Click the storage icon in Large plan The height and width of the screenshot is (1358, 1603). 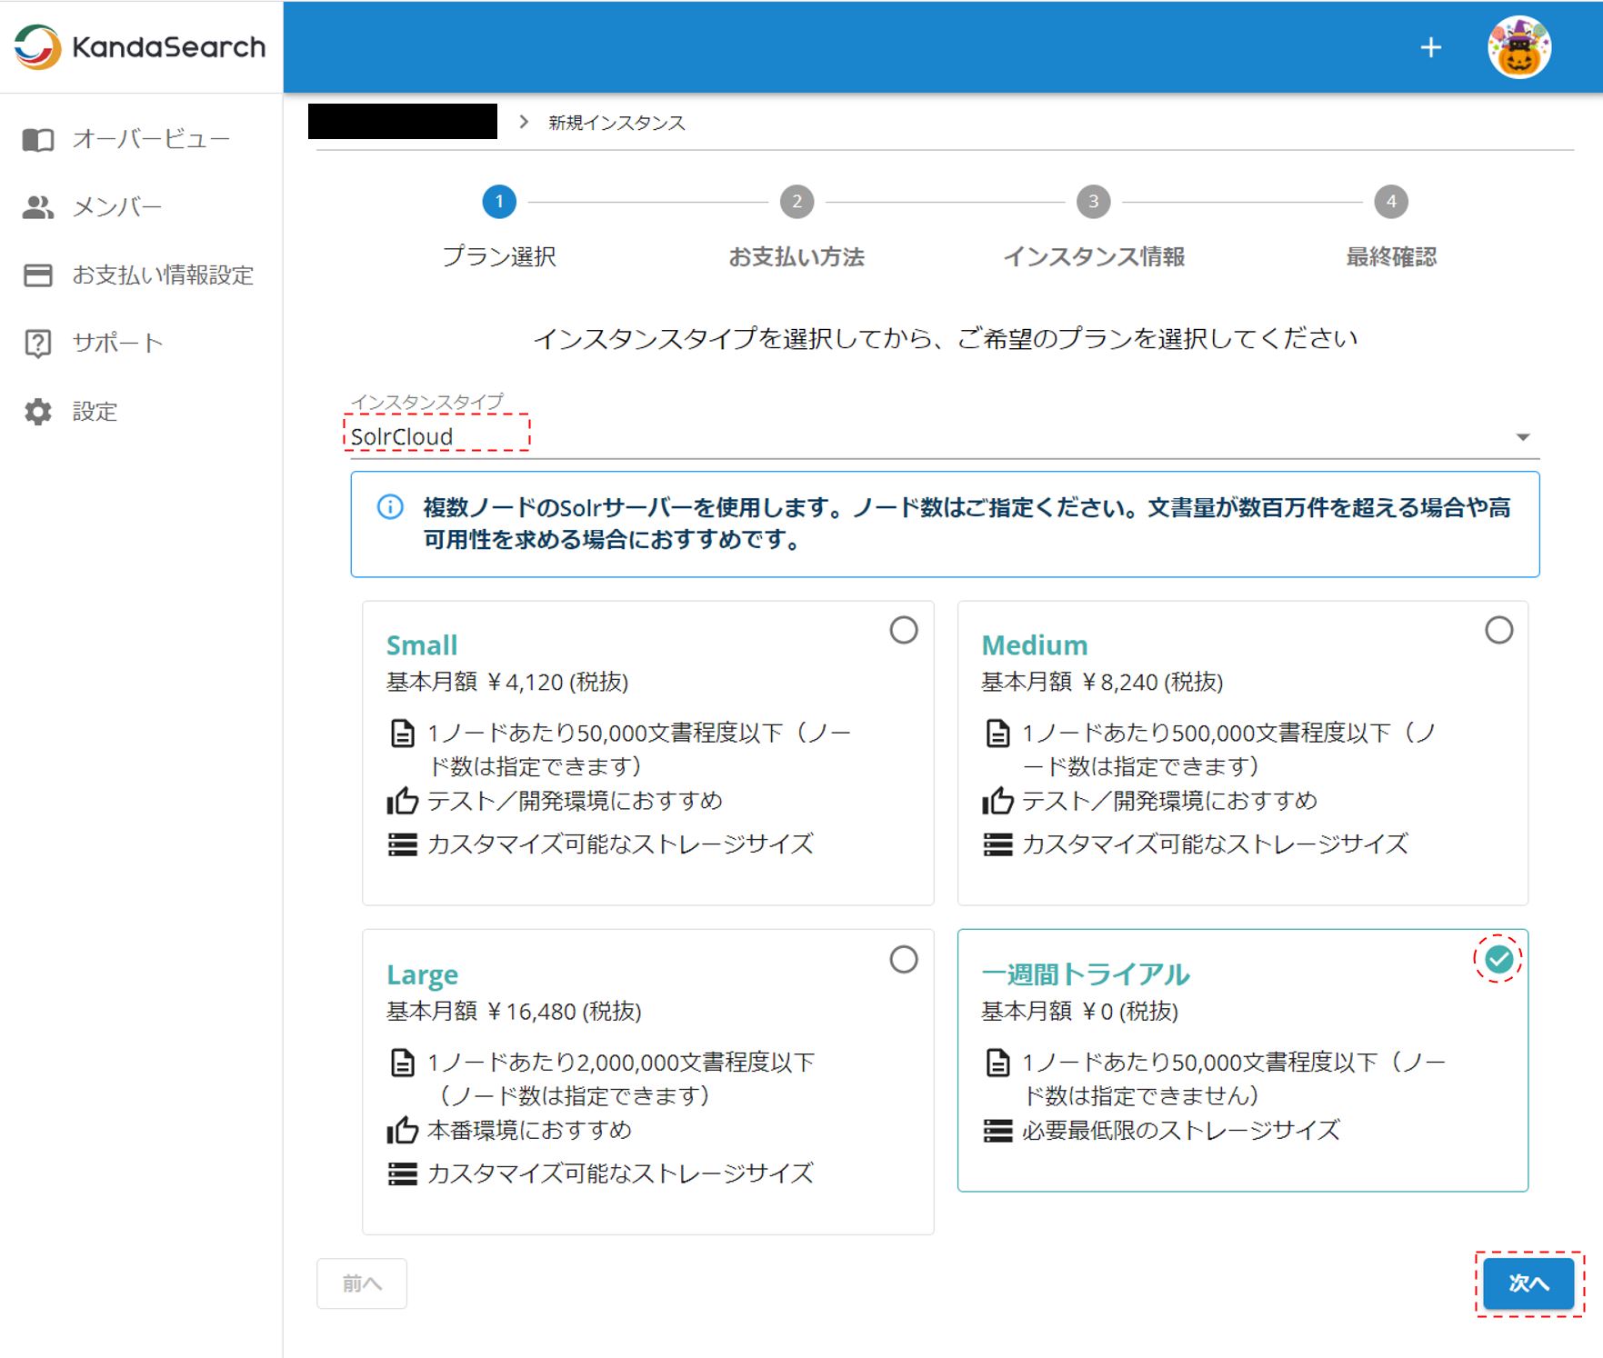[x=402, y=1173]
